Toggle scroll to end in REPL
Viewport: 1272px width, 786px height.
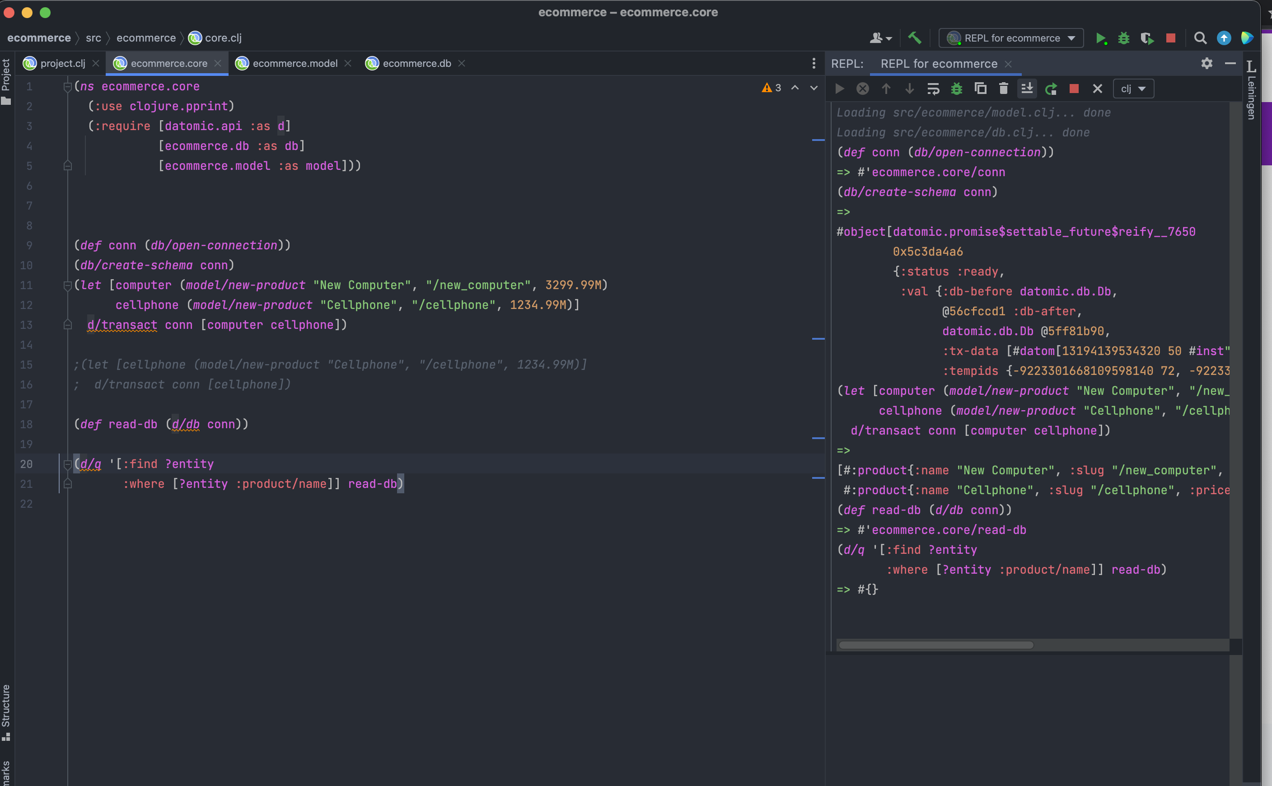pos(1027,89)
